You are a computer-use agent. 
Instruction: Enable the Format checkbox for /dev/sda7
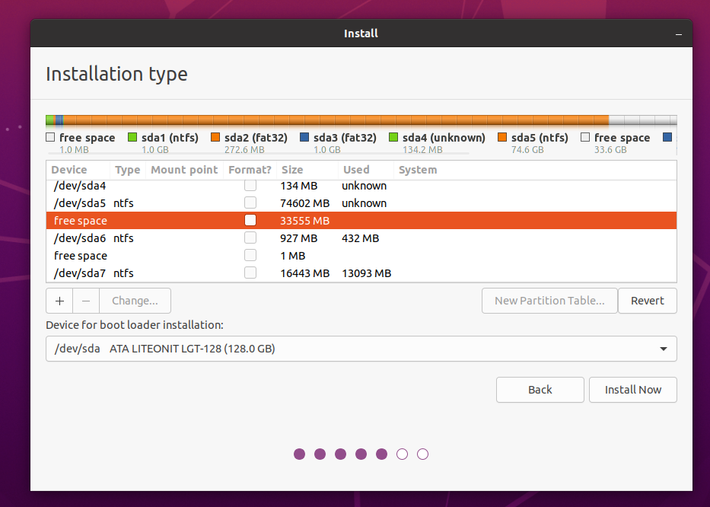(x=250, y=273)
